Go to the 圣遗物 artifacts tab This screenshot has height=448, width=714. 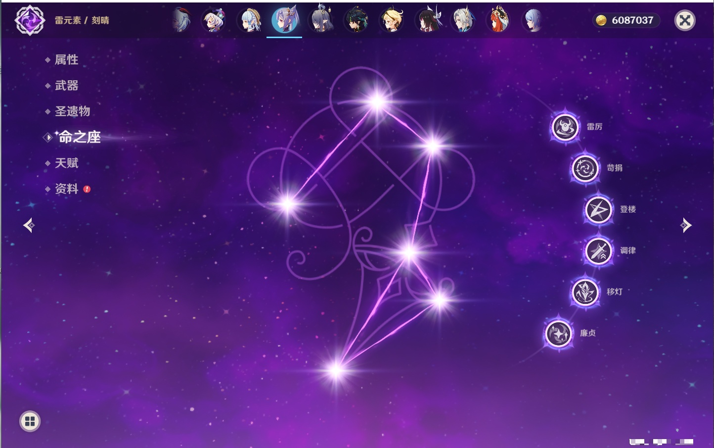72,111
